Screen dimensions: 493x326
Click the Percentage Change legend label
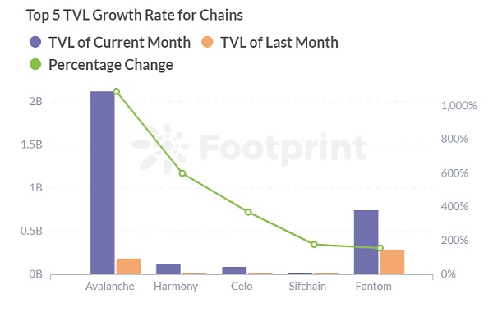111,65
